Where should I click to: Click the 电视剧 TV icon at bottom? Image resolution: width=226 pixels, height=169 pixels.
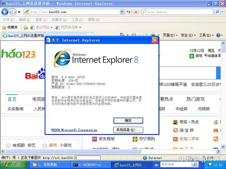point(8,146)
